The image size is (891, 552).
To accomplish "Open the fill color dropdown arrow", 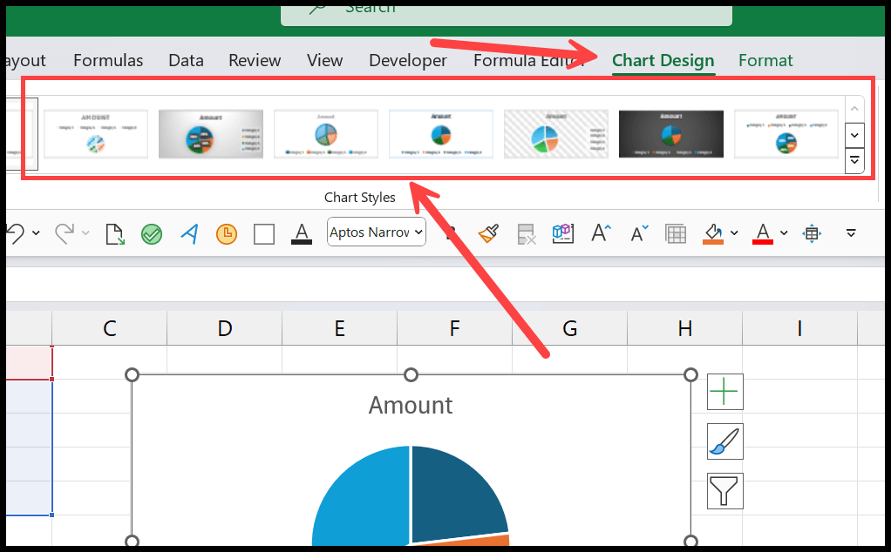I will tap(734, 233).
